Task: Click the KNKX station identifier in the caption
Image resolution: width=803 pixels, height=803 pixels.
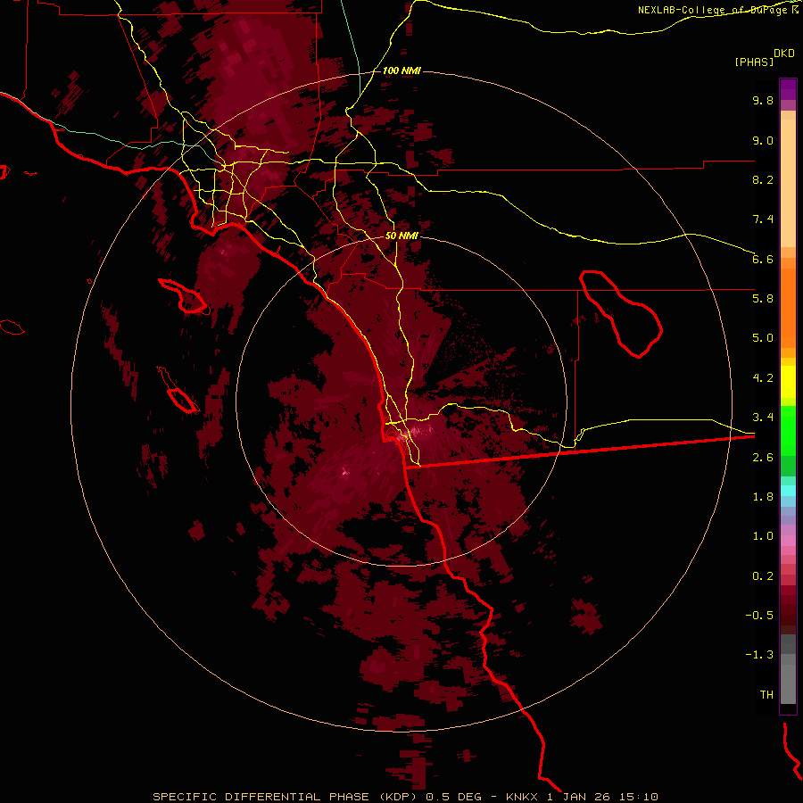Action: (x=522, y=797)
